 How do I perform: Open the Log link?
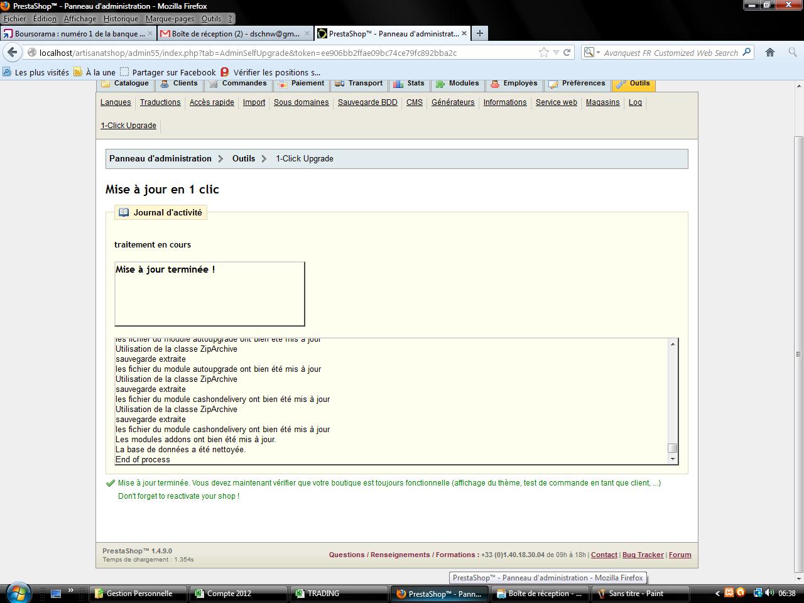pyautogui.click(x=635, y=102)
